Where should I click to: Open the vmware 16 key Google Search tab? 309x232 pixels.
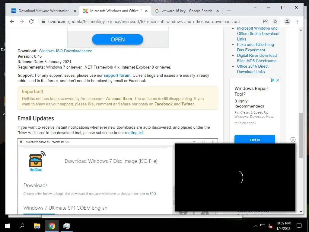(186, 11)
